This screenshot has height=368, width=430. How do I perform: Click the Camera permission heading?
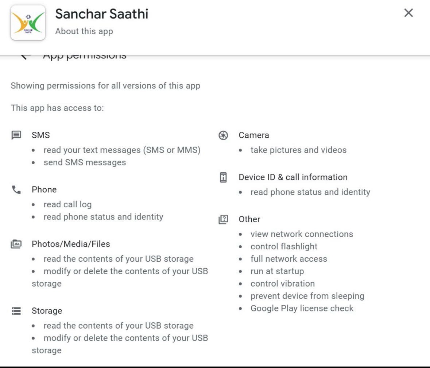click(x=254, y=135)
